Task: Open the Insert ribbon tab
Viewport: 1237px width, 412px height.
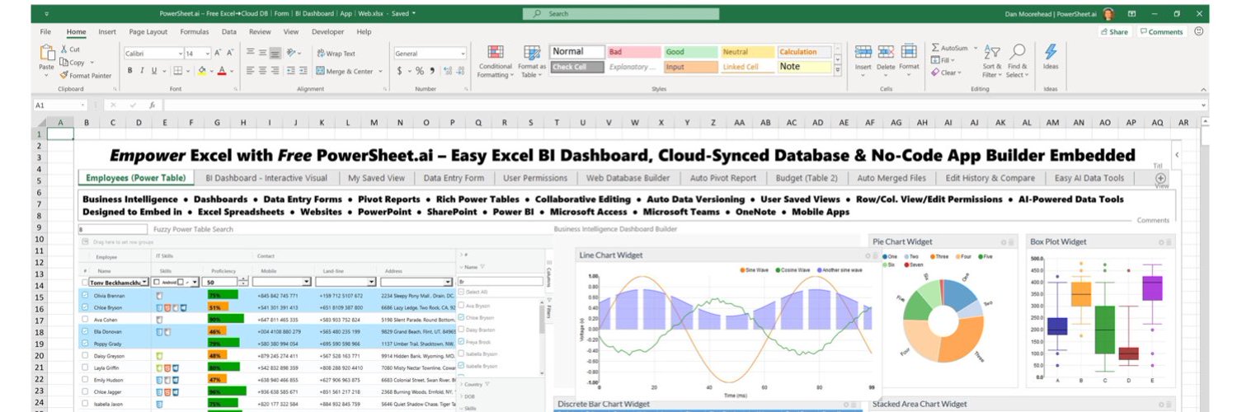Action: click(x=107, y=31)
